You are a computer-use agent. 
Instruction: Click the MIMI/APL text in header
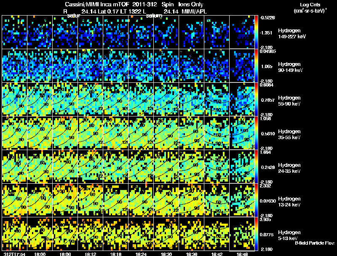[x=192, y=11]
